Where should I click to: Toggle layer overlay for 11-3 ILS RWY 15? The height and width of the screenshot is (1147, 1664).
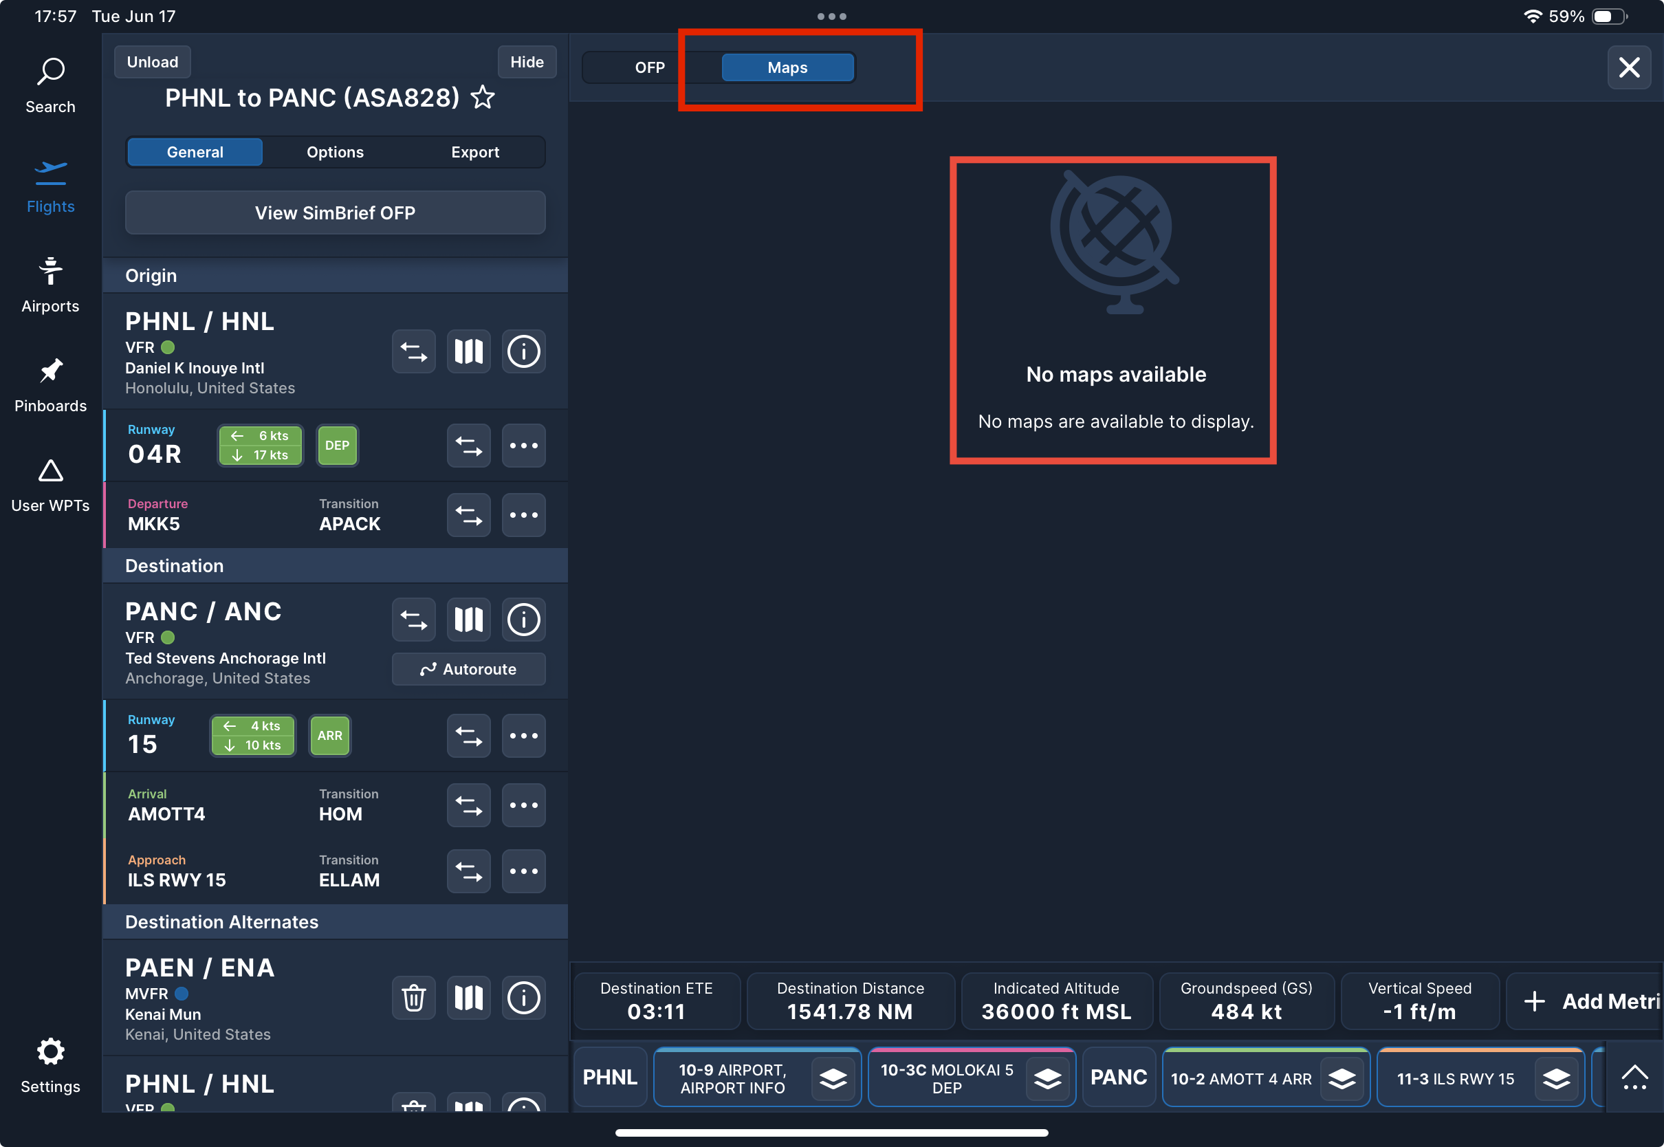[x=1555, y=1078]
